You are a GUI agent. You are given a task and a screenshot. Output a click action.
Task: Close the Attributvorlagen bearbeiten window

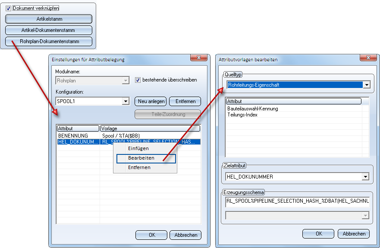coord(368,57)
